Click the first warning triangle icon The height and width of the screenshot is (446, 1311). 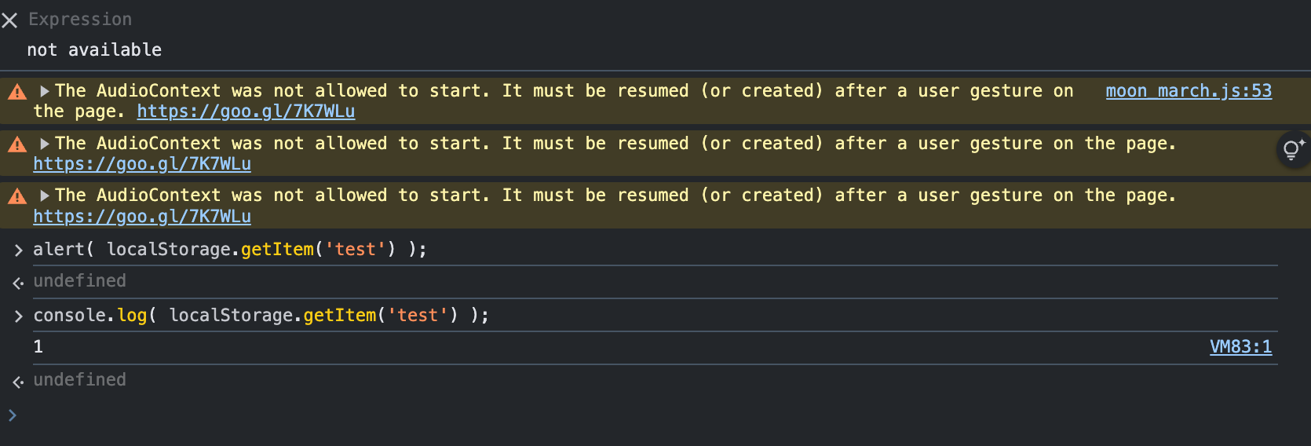click(x=17, y=93)
